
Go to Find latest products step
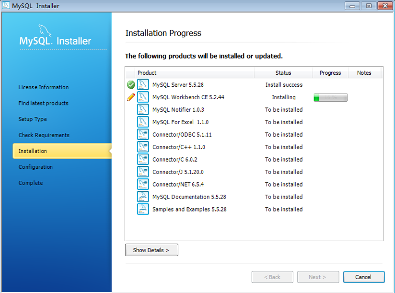tap(43, 103)
